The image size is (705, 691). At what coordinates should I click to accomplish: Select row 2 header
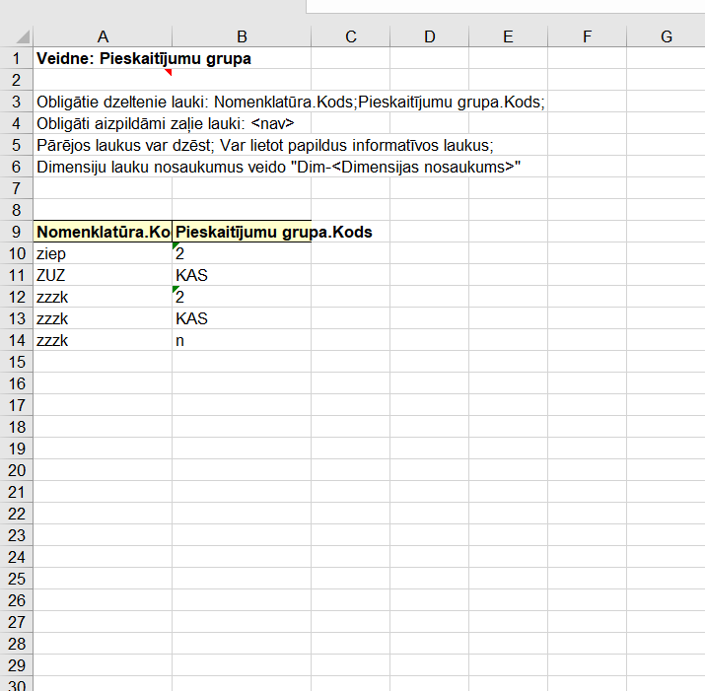click(16, 80)
